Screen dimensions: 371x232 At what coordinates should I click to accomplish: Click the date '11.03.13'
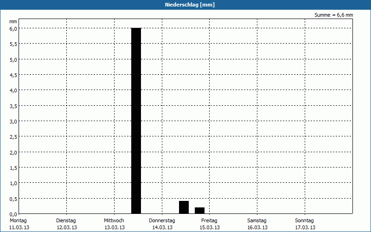(19, 227)
